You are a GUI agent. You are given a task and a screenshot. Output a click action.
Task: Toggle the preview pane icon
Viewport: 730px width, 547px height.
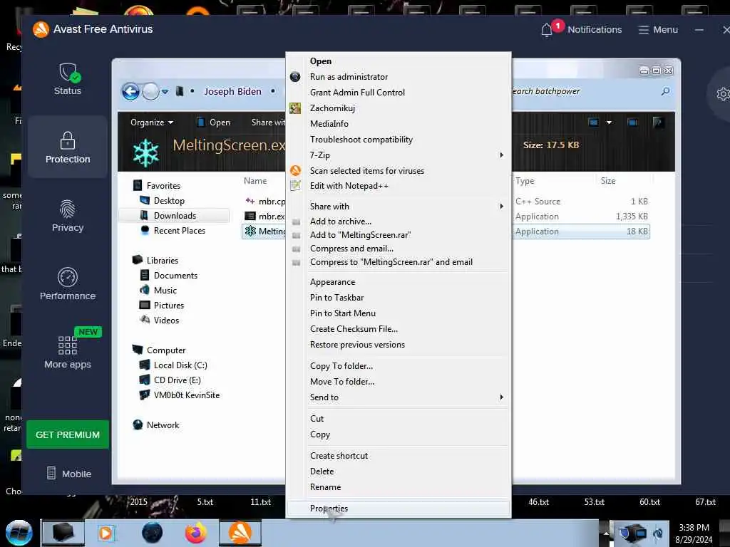pos(632,123)
